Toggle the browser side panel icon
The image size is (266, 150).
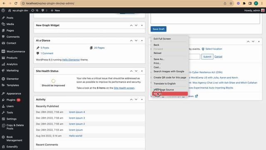250,3
